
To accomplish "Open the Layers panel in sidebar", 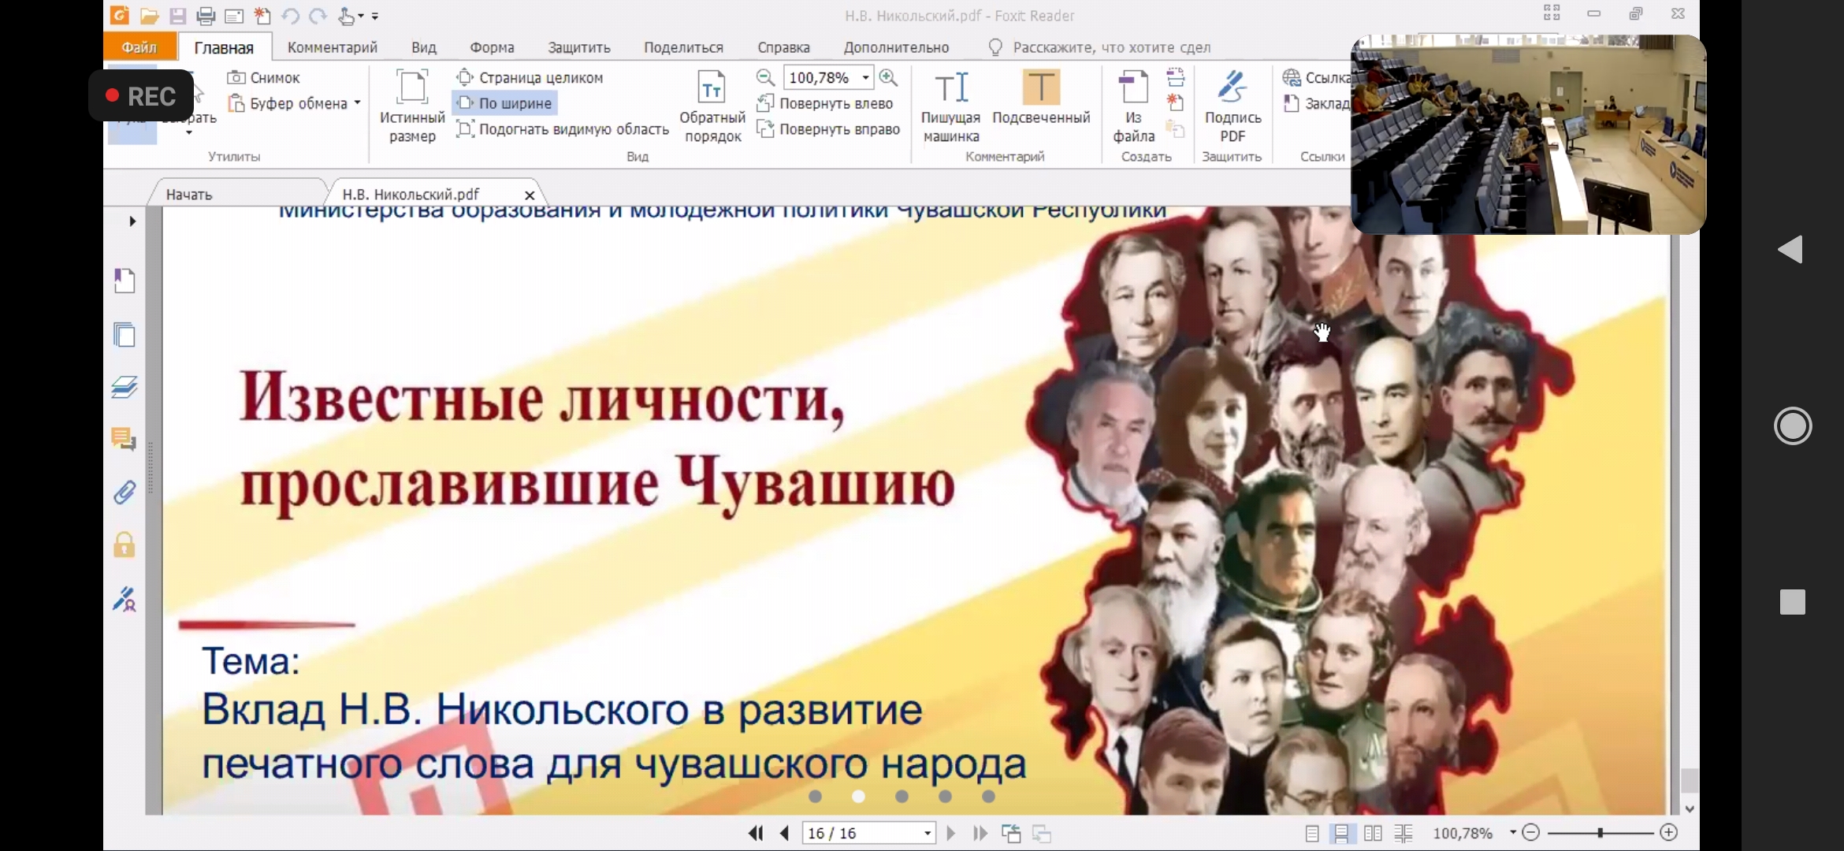I will (x=125, y=387).
